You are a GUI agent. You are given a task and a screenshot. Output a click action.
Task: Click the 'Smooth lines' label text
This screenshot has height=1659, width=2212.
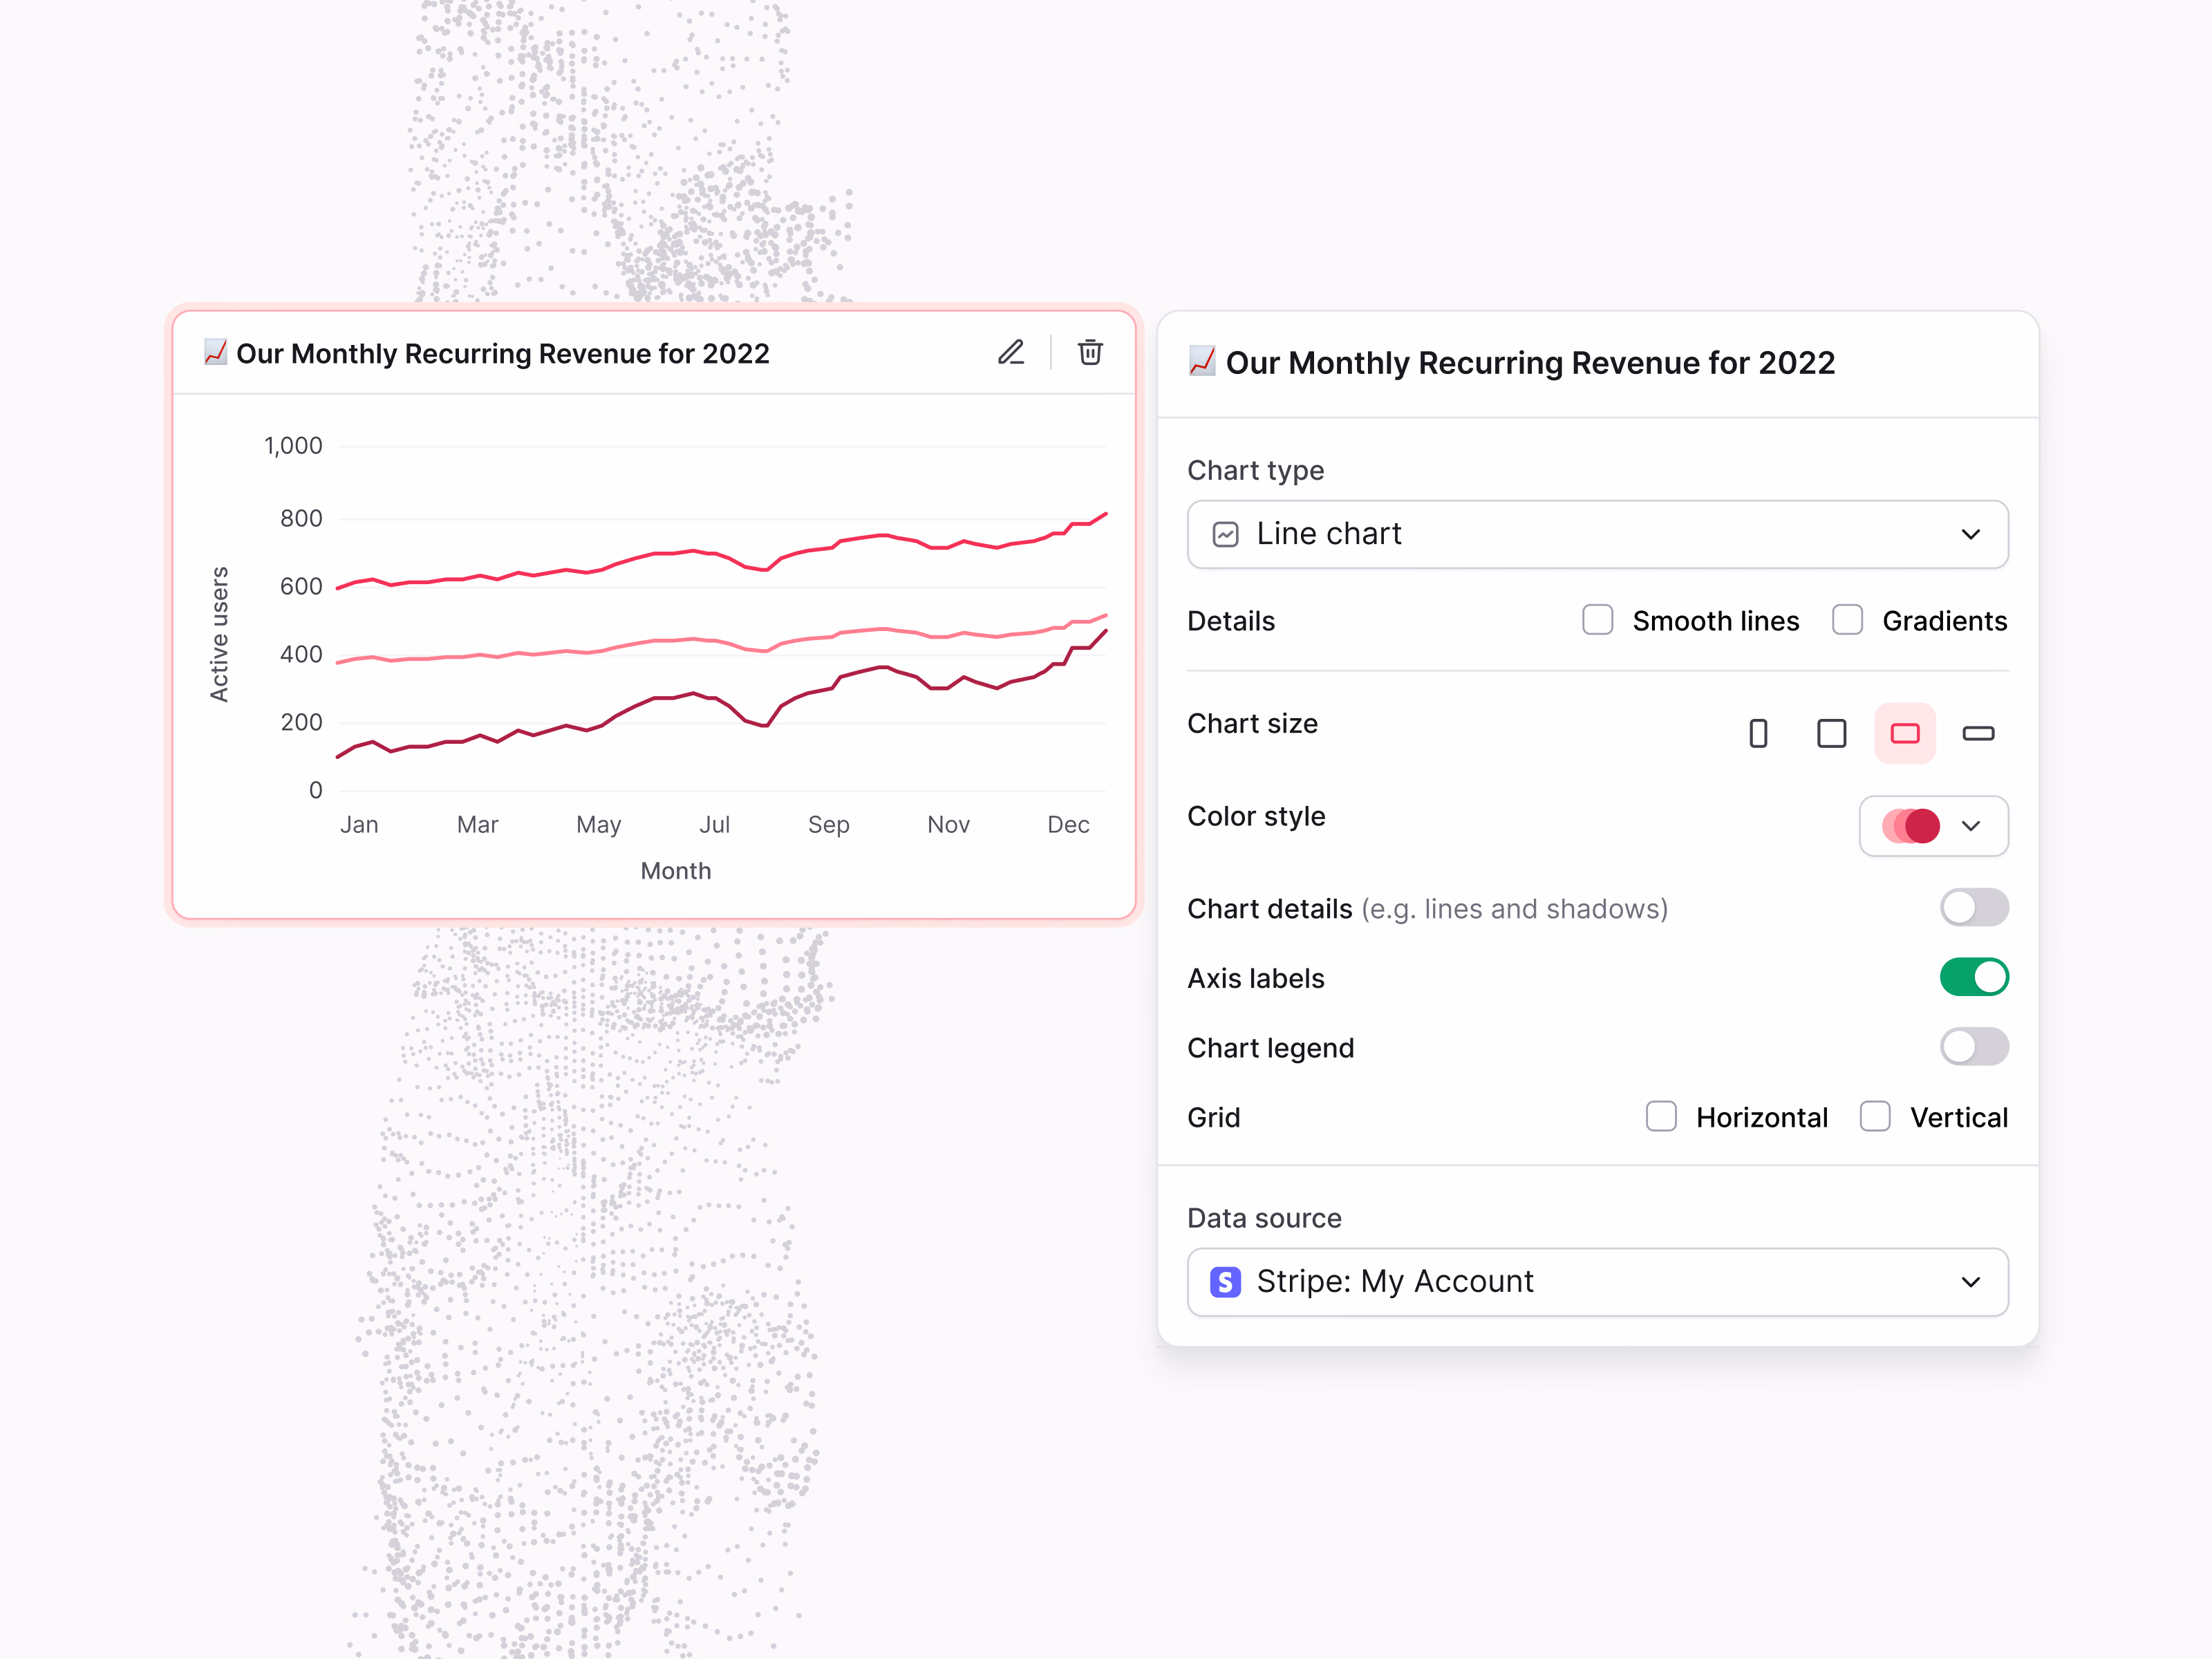click(x=1716, y=621)
